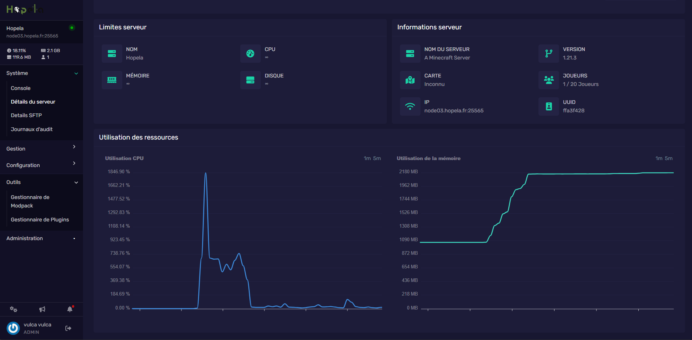Open the Console page
Screen dimensions: 692x340
(x=21, y=88)
